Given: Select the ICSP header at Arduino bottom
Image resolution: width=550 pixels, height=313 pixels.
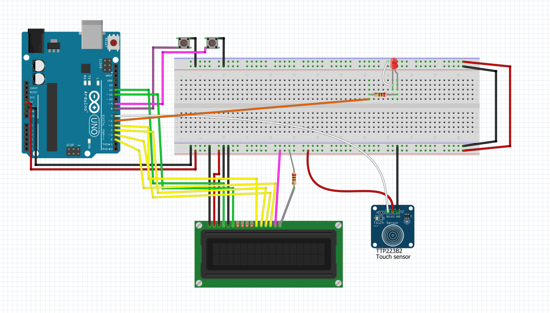Looking at the screenshot, I should tap(73, 152).
